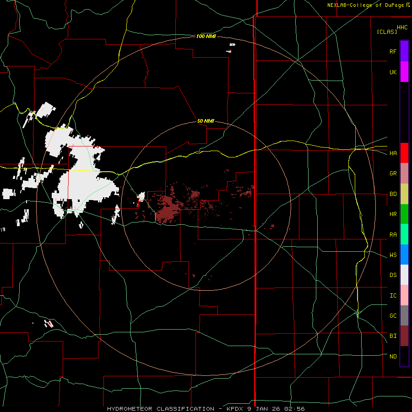Click the purple RF legend color swatch

(404, 51)
